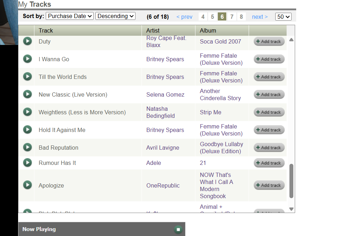This screenshot has height=236, width=343.
Task: Play the track Rumour Has It
Action: [27, 162]
